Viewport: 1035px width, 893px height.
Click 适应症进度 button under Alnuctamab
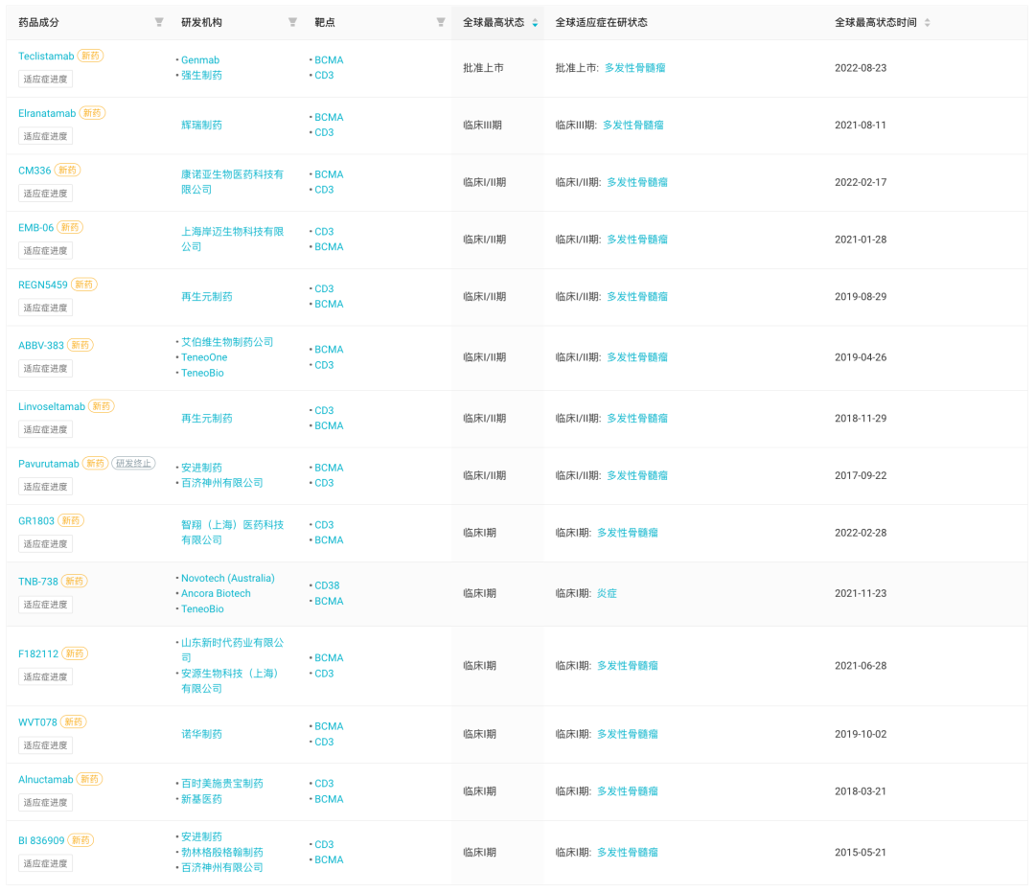click(x=46, y=803)
